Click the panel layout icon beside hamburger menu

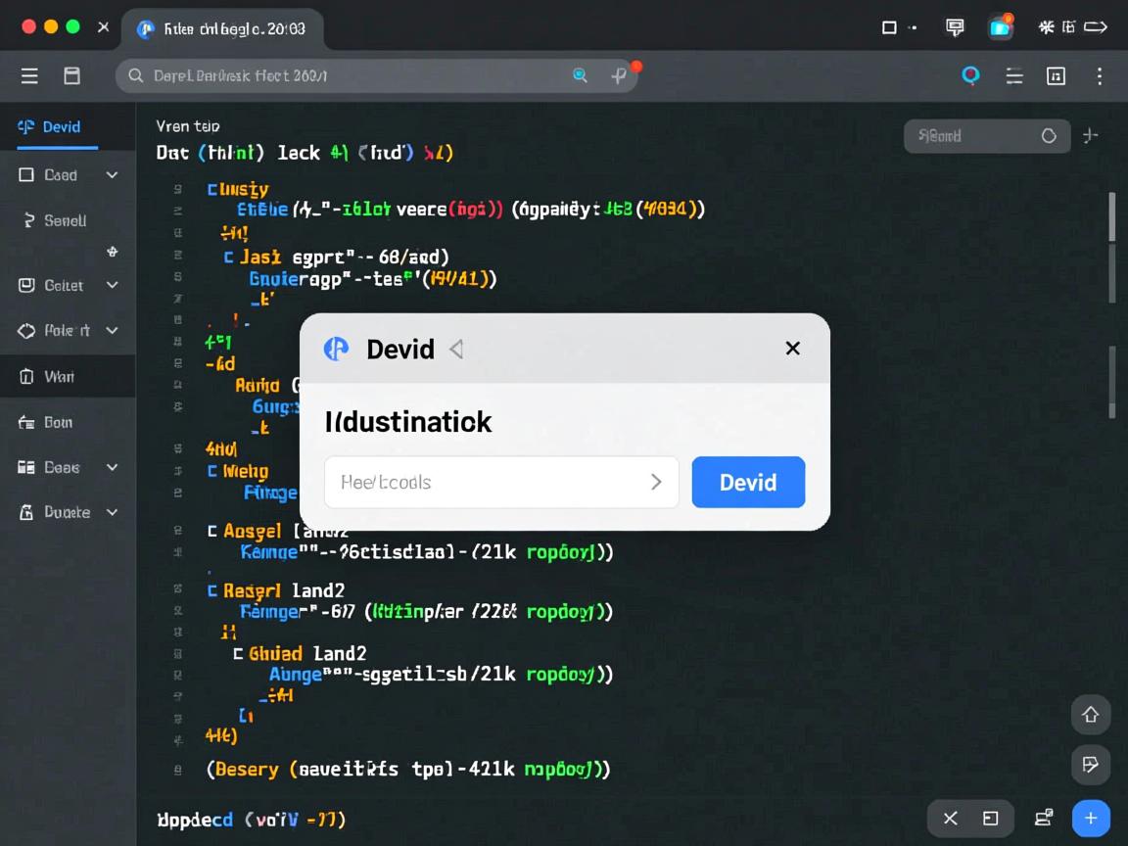[x=71, y=76]
